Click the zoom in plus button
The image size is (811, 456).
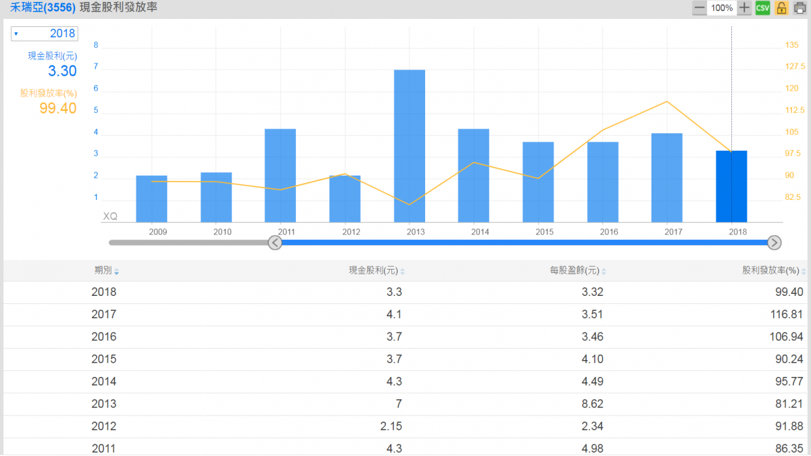click(744, 8)
